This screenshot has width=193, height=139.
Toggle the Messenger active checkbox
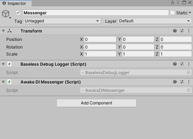[x=18, y=13]
